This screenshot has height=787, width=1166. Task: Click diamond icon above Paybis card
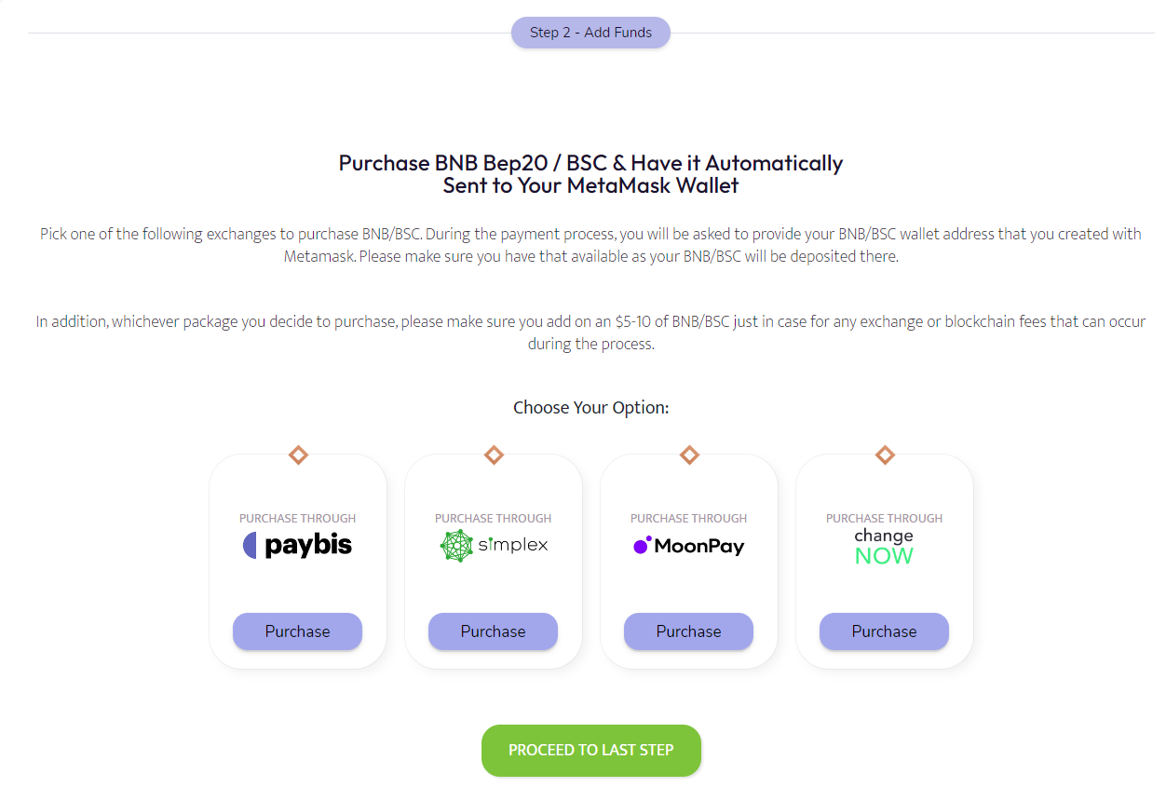click(x=298, y=455)
